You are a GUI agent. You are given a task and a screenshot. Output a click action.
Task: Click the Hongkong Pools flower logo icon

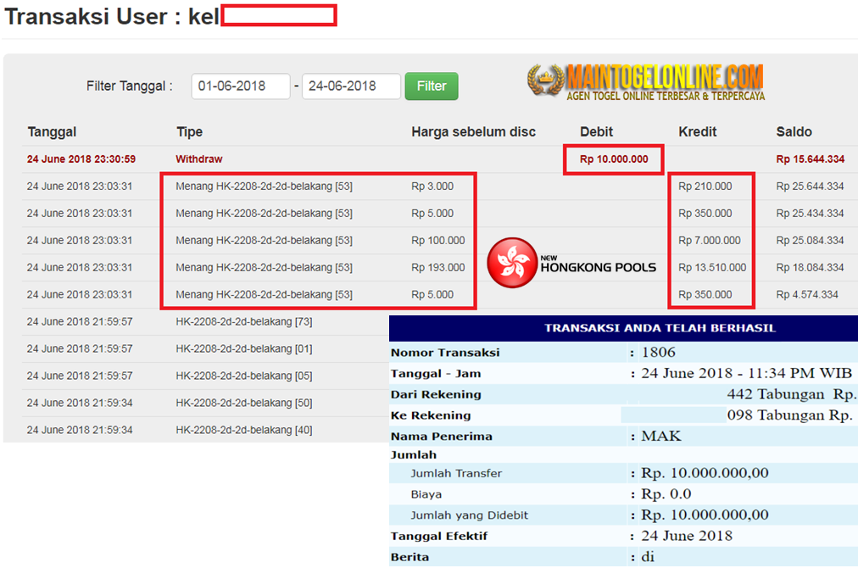pos(511,263)
